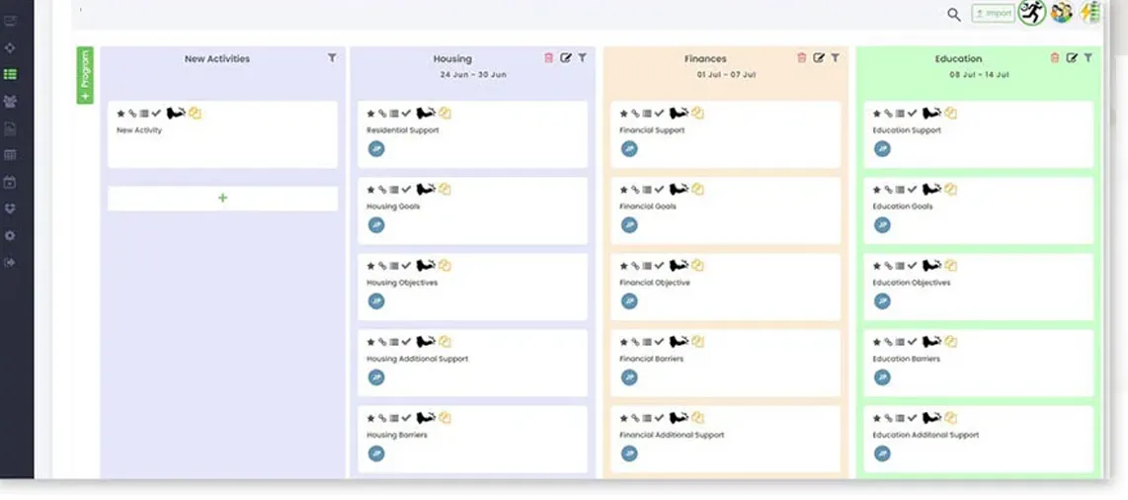
Task: Toggle the checkmark on Housing Goals card
Action: 407,190
